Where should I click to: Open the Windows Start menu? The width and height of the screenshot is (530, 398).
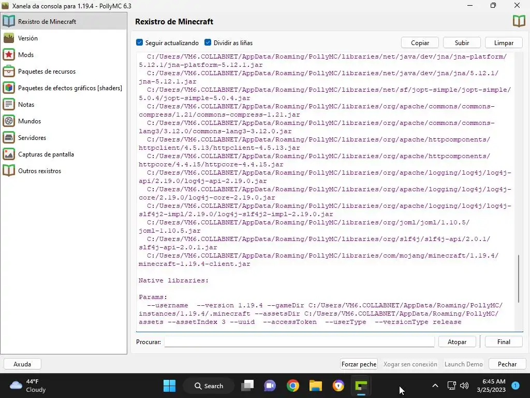pos(169,386)
